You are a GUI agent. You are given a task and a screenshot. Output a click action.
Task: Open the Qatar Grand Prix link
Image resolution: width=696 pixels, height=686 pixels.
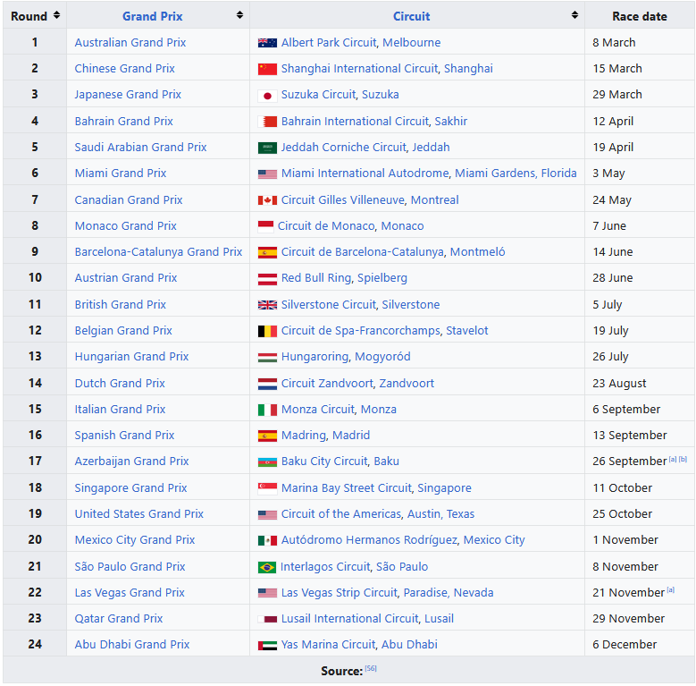(119, 619)
